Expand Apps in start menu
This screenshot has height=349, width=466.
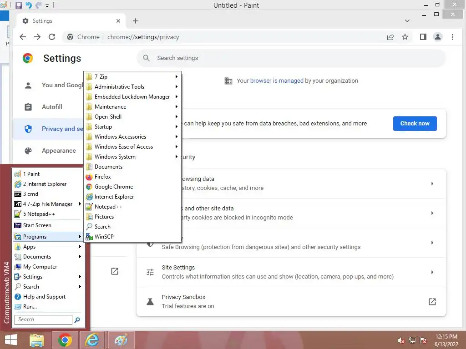click(x=47, y=247)
